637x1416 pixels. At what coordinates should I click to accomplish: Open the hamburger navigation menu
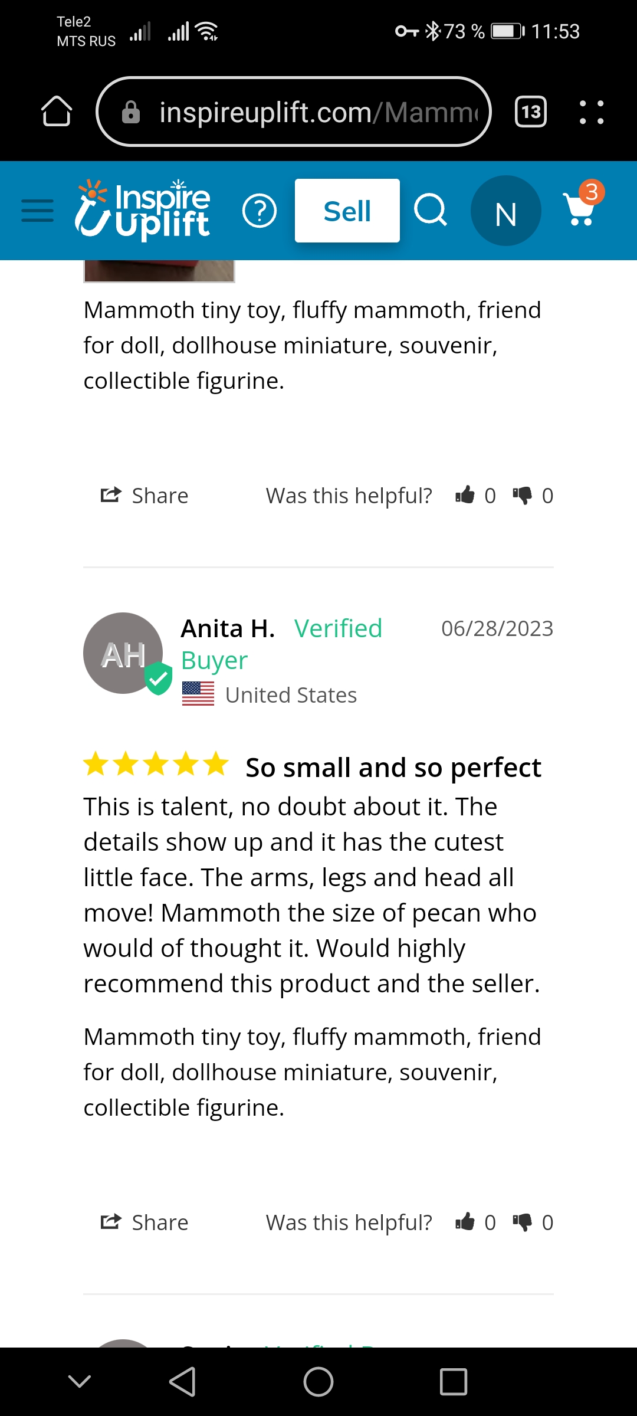pyautogui.click(x=37, y=211)
